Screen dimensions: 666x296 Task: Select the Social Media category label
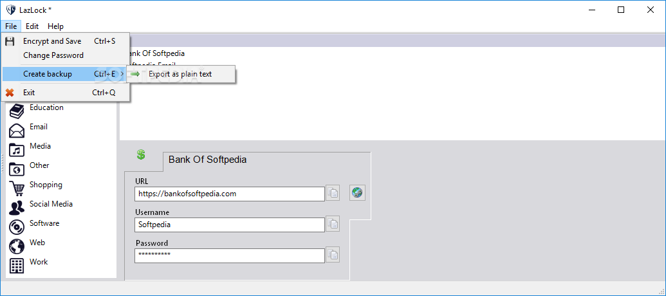tap(51, 204)
